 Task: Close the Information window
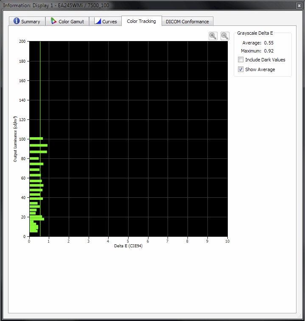[299, 6]
